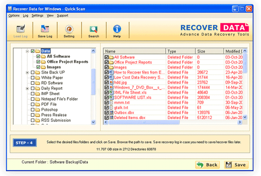Viewport: 261px width, 176px height.
Task: Click folder icon of Images in file list
Action: (x=111, y=67)
